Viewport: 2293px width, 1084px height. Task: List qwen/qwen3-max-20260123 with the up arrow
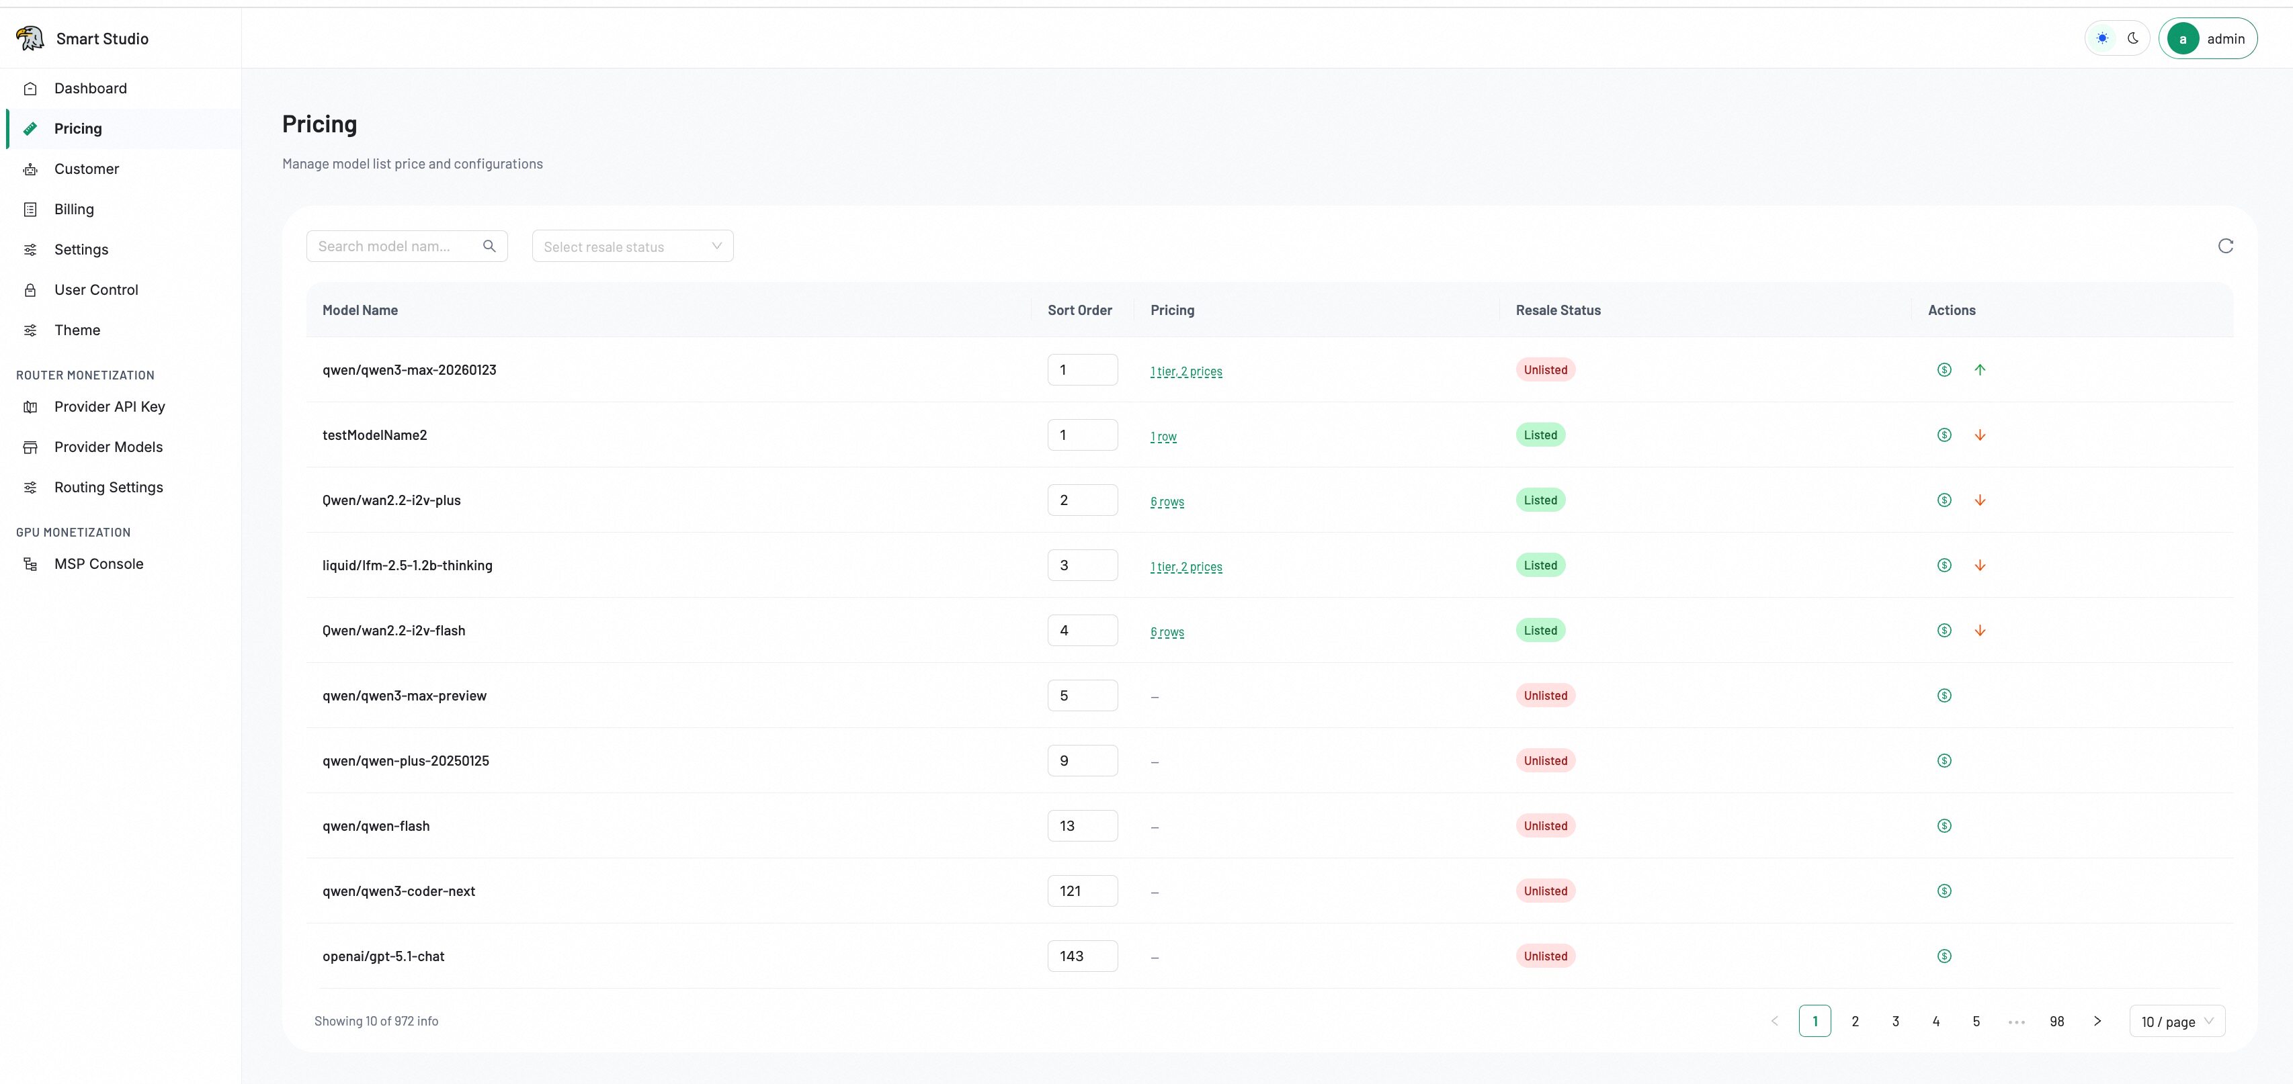click(x=1980, y=370)
